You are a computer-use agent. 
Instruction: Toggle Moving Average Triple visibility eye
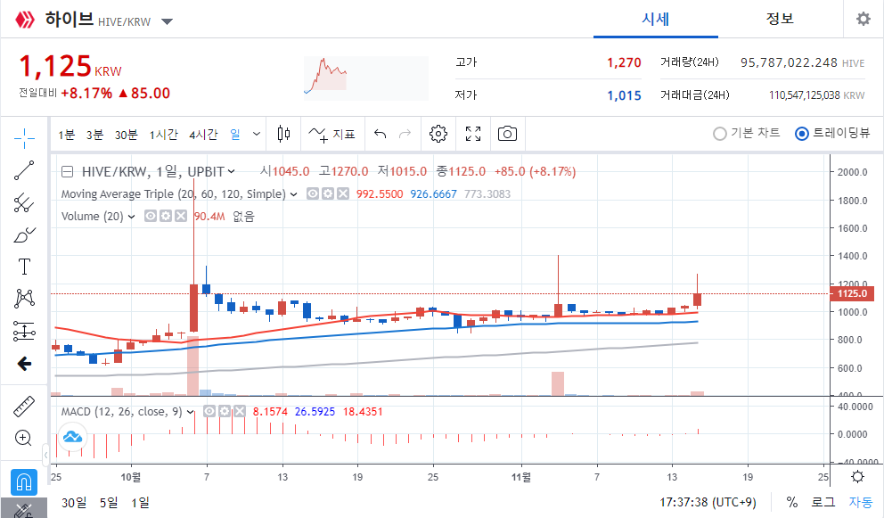312,193
